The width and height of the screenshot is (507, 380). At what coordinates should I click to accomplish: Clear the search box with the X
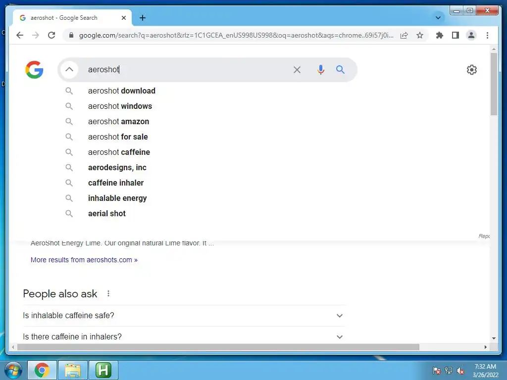(297, 69)
